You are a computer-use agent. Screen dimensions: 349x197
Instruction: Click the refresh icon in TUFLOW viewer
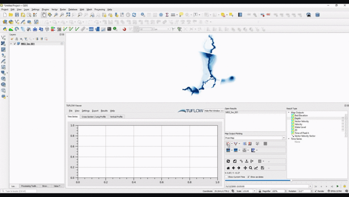(228, 161)
